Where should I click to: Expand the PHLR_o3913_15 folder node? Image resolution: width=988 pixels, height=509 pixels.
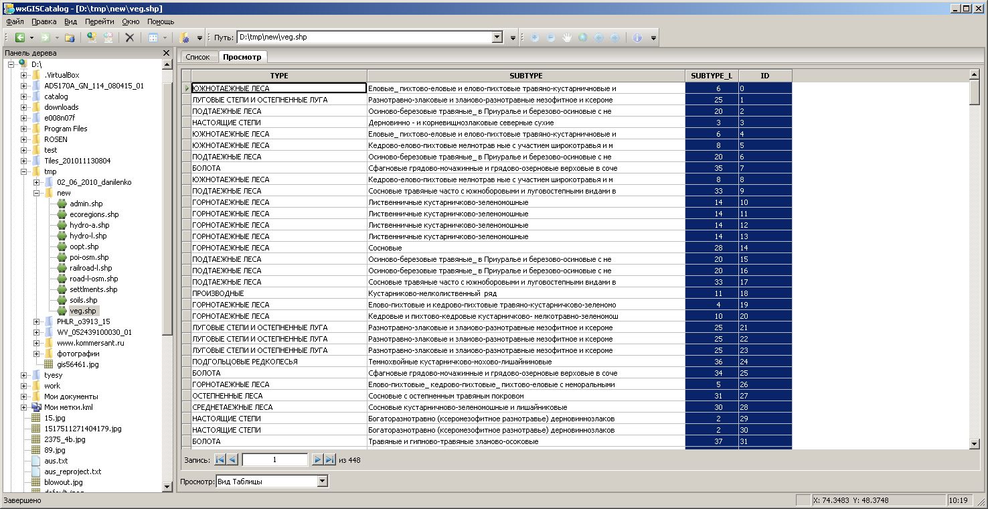(37, 321)
